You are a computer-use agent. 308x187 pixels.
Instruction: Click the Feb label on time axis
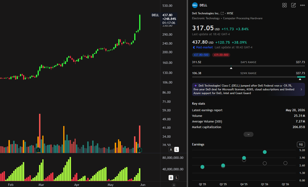pos(11,184)
